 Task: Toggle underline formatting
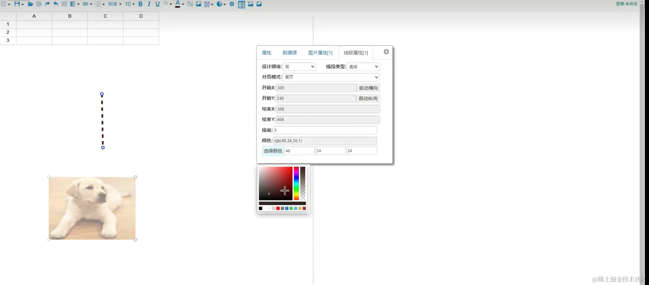click(157, 4)
